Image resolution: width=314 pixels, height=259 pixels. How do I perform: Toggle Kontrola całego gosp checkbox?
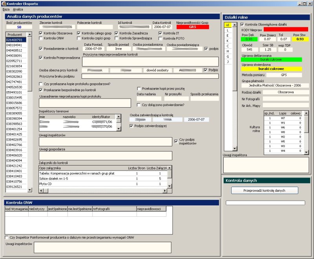pyautogui.click(x=79, y=33)
